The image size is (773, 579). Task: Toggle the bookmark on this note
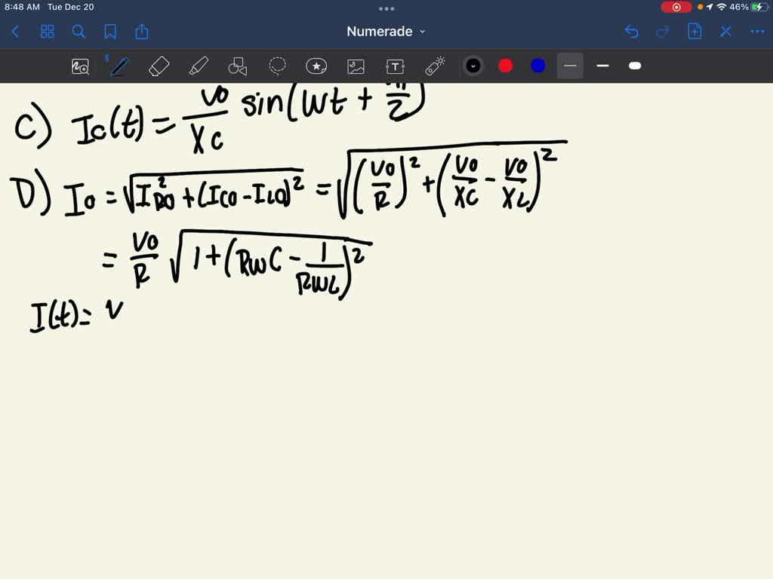pyautogui.click(x=111, y=32)
